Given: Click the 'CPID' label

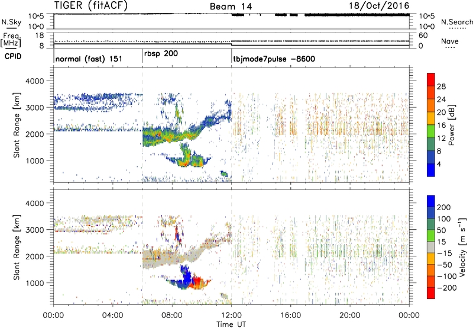Looking at the screenshot, I should pos(13,56).
